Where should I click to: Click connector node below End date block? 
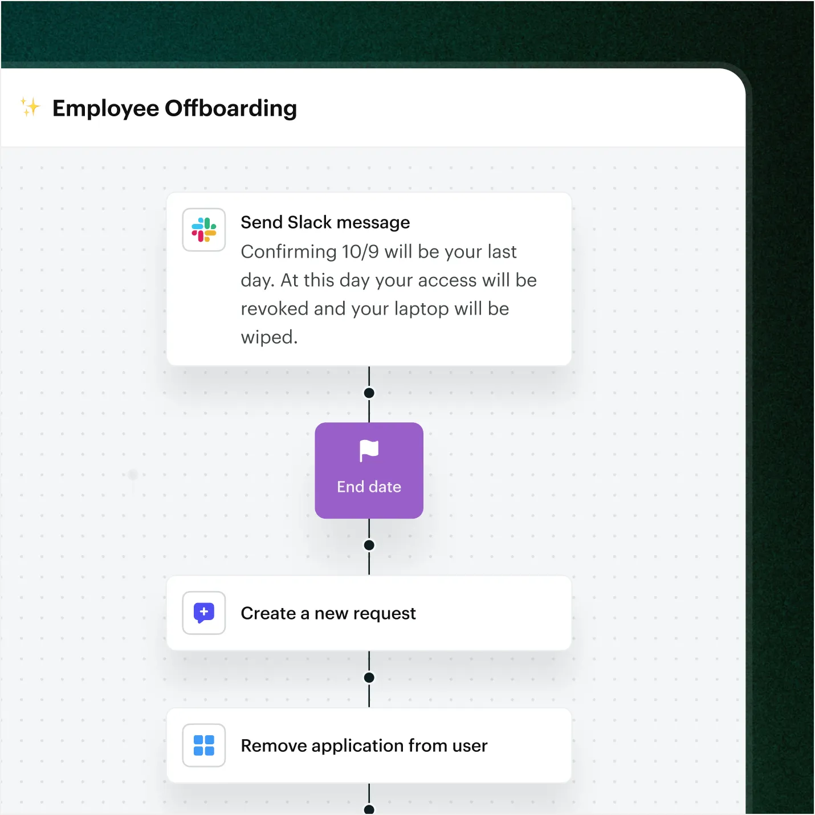click(369, 545)
